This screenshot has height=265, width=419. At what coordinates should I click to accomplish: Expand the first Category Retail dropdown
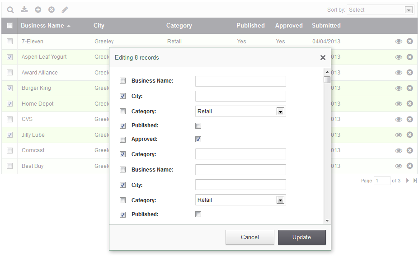pos(280,112)
